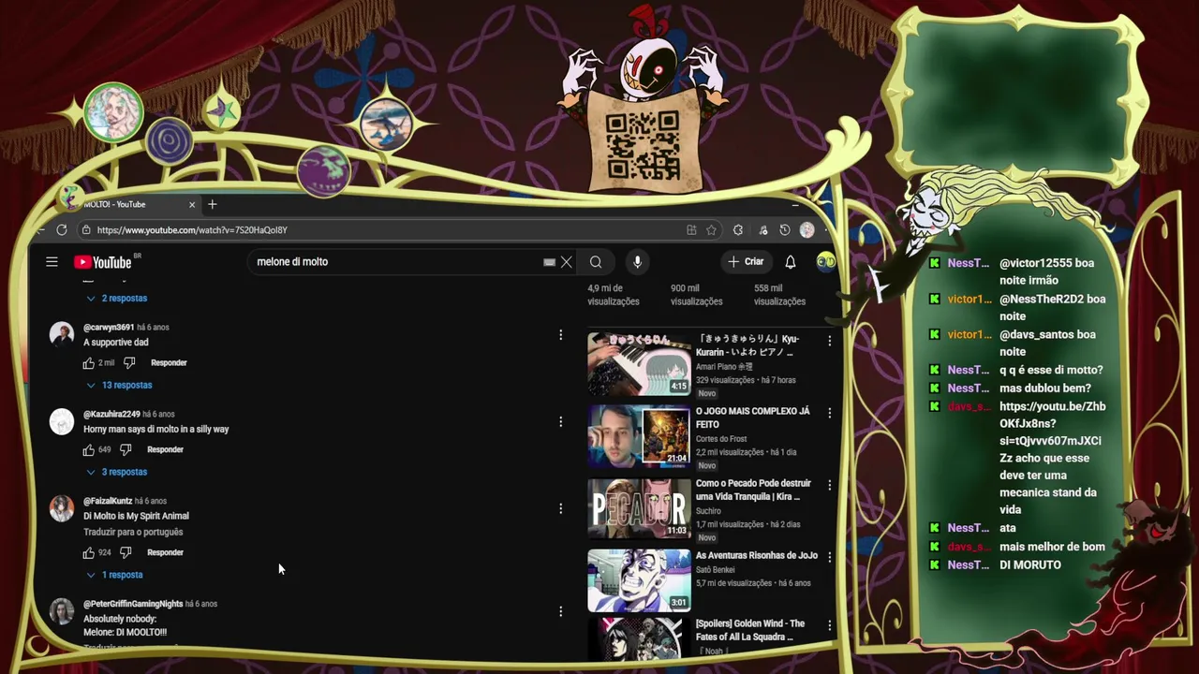The height and width of the screenshot is (674, 1199).
Task: Expand the 1 resposta replies
Action: pos(115,575)
